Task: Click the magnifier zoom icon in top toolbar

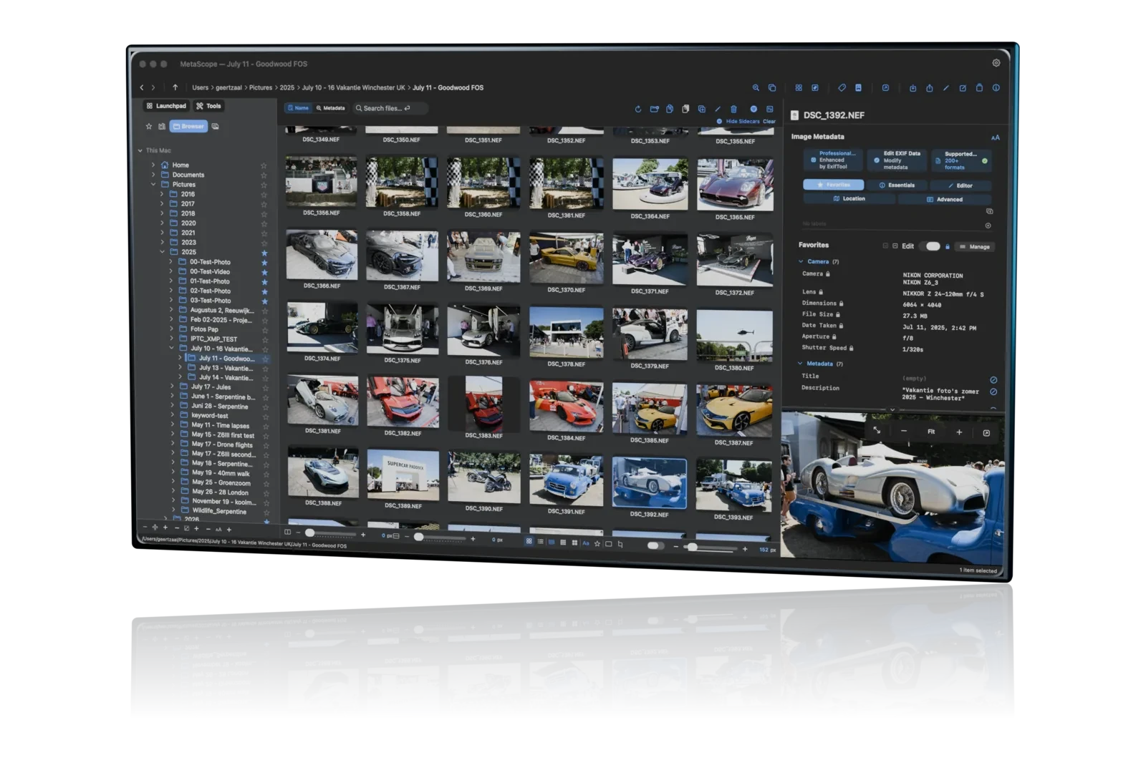Action: click(x=756, y=87)
